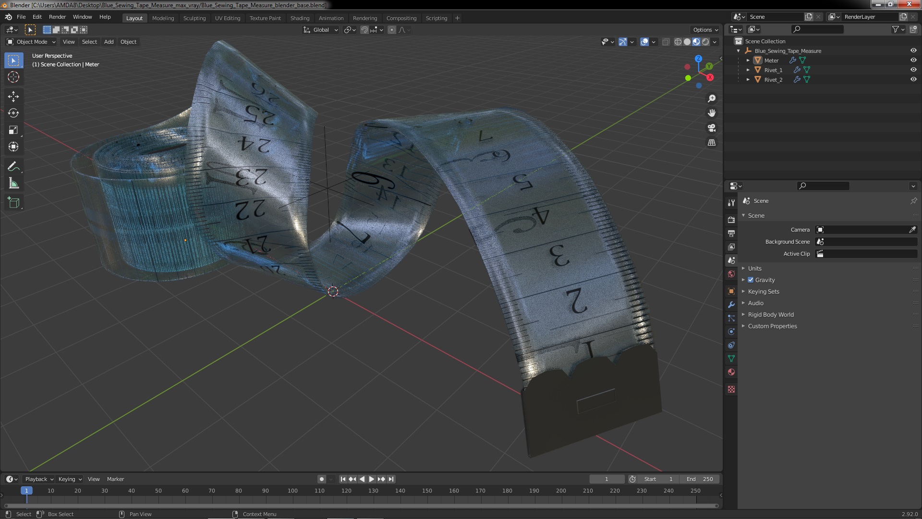Toggle the Gravity checkbox
922x519 pixels.
point(751,280)
